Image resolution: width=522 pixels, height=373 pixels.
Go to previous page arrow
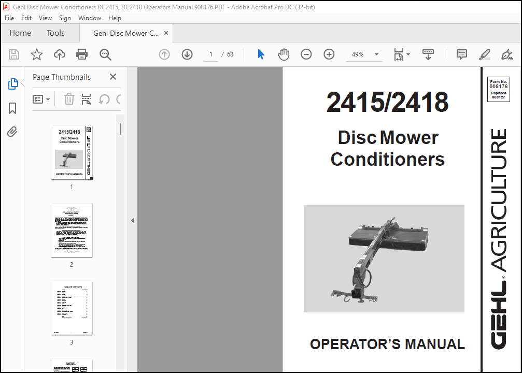tap(164, 54)
